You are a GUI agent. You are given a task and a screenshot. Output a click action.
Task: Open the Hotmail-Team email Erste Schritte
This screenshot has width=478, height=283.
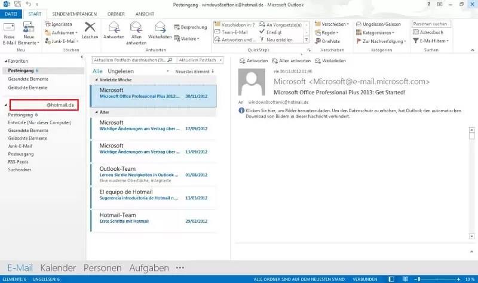(154, 221)
